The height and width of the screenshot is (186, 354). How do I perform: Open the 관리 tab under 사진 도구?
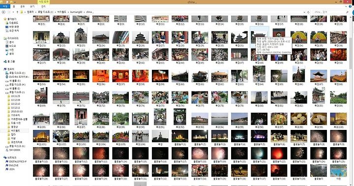point(43,7)
